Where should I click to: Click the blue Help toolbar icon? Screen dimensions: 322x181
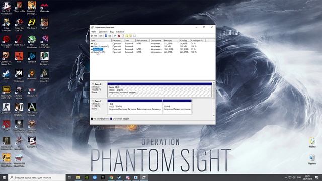[x=106, y=36]
